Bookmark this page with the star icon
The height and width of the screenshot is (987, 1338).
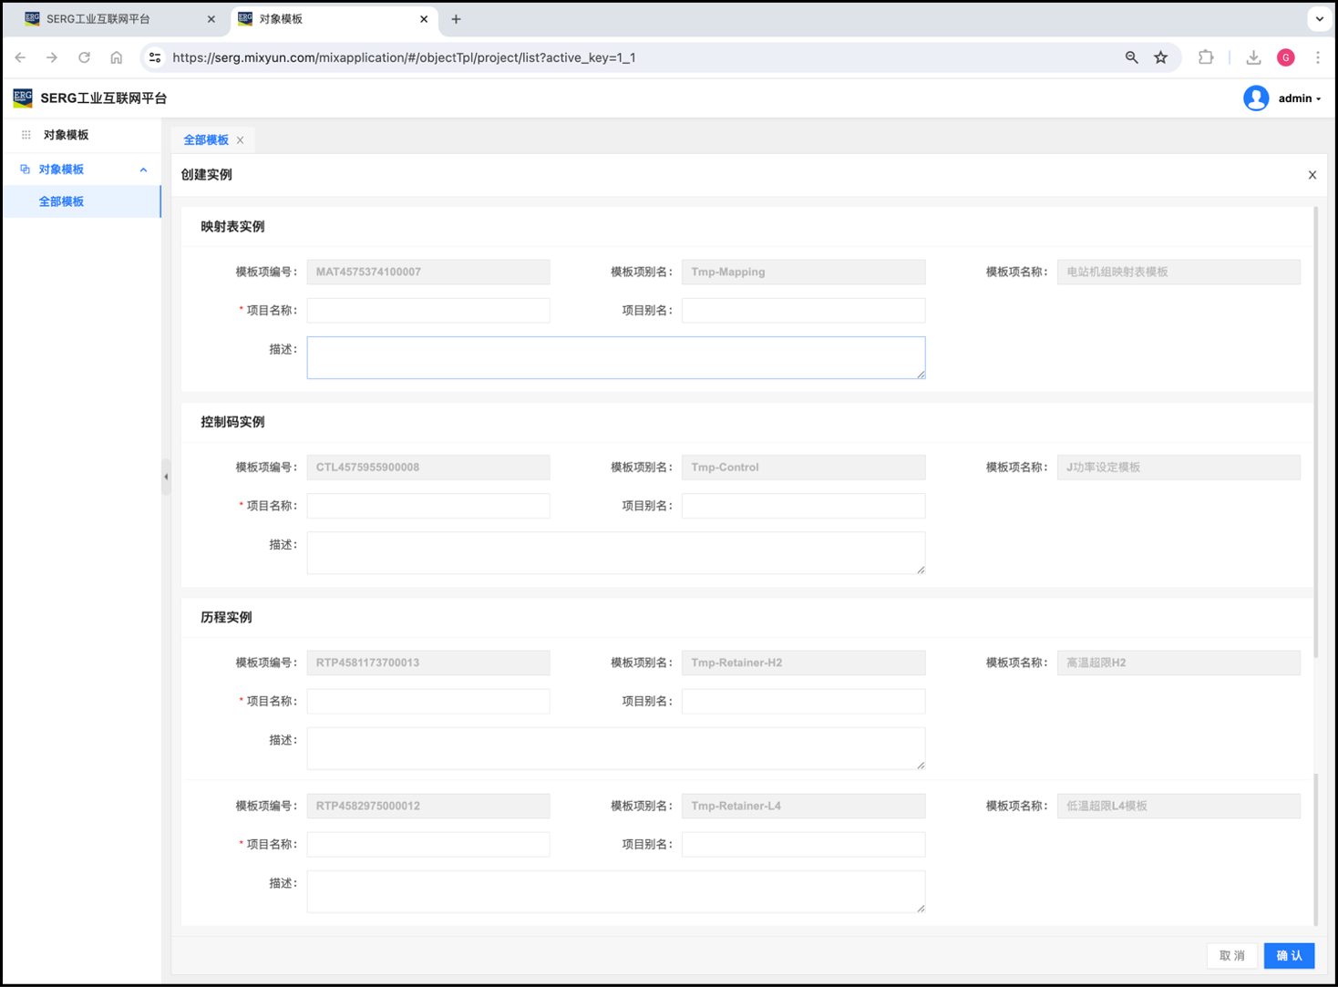click(x=1160, y=57)
